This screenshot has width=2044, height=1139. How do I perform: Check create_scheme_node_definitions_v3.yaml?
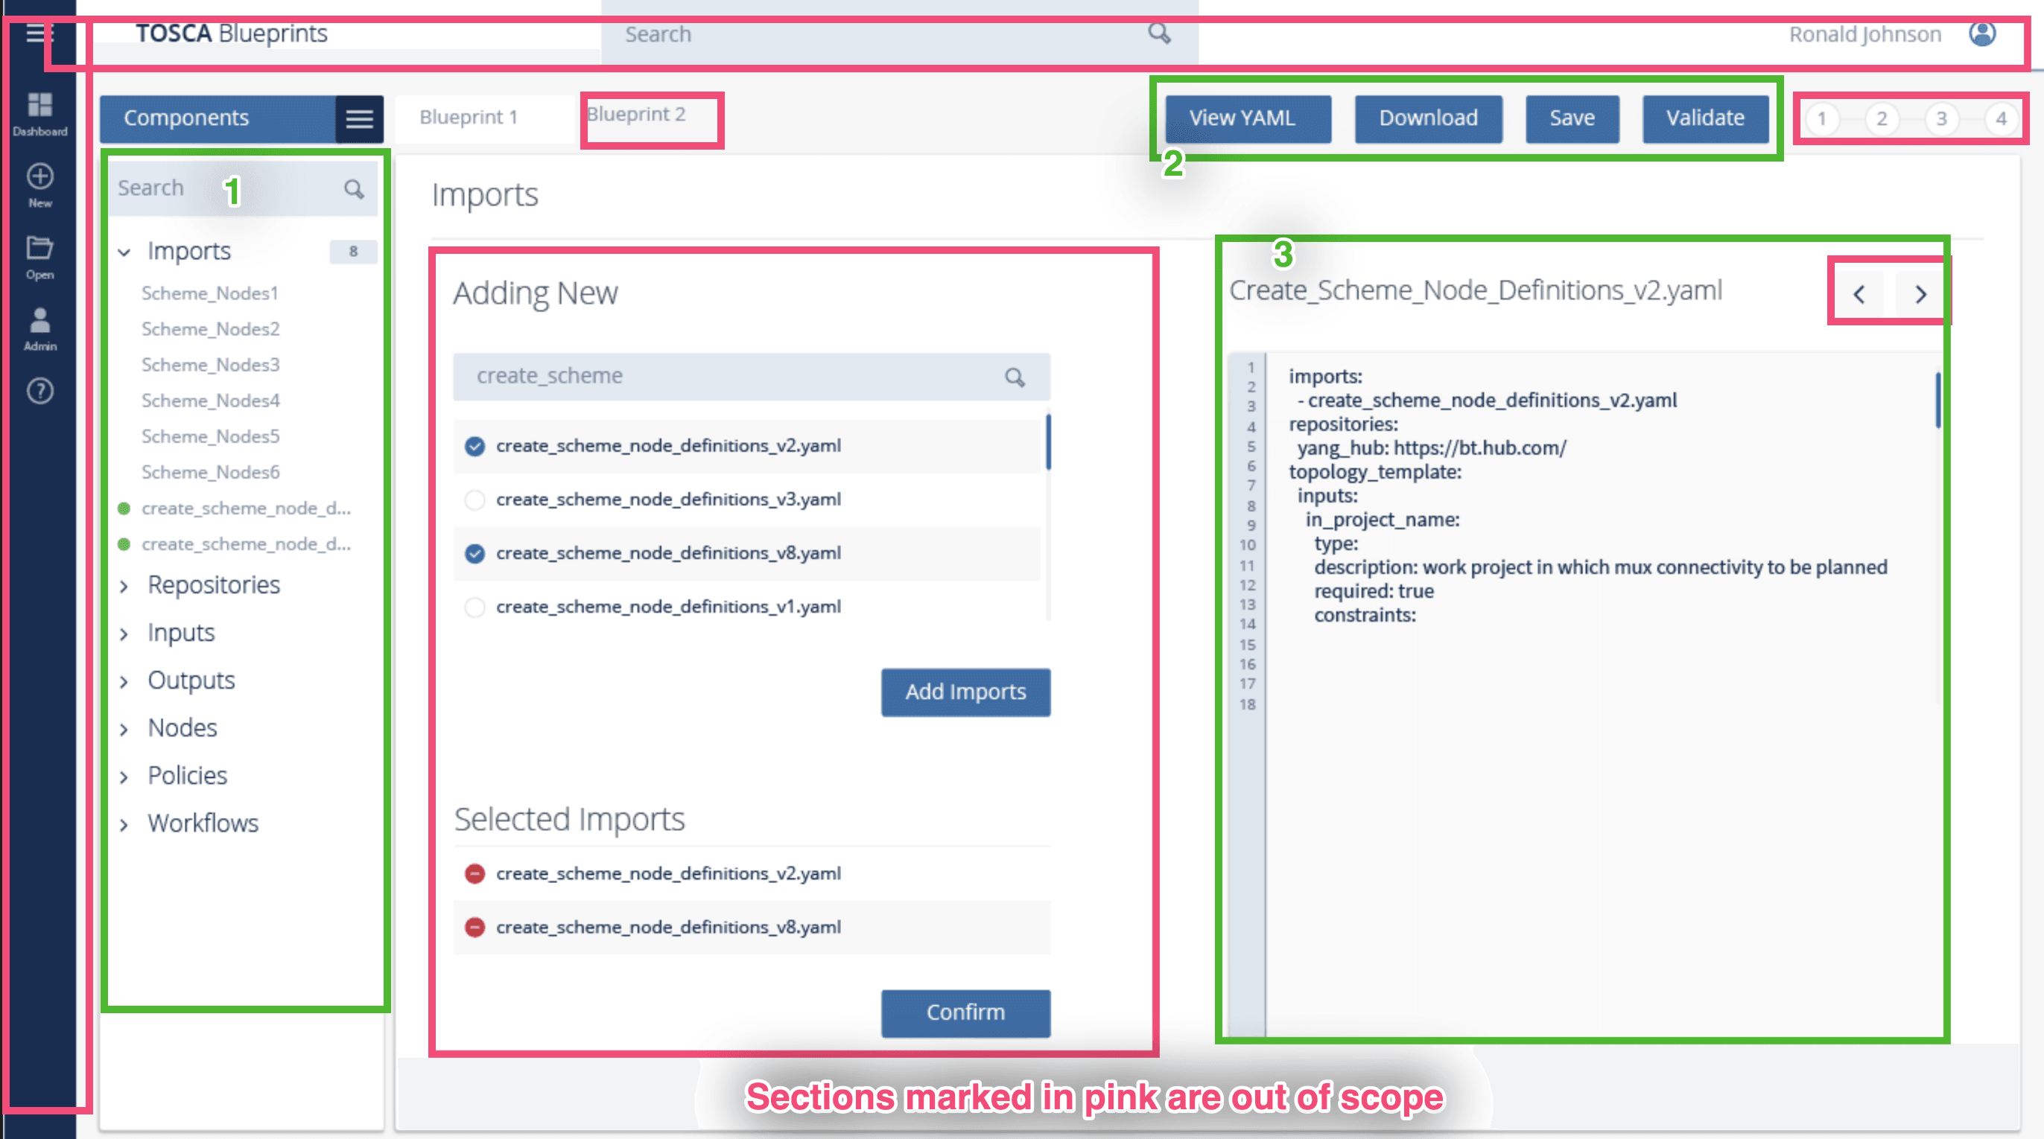[x=475, y=500]
